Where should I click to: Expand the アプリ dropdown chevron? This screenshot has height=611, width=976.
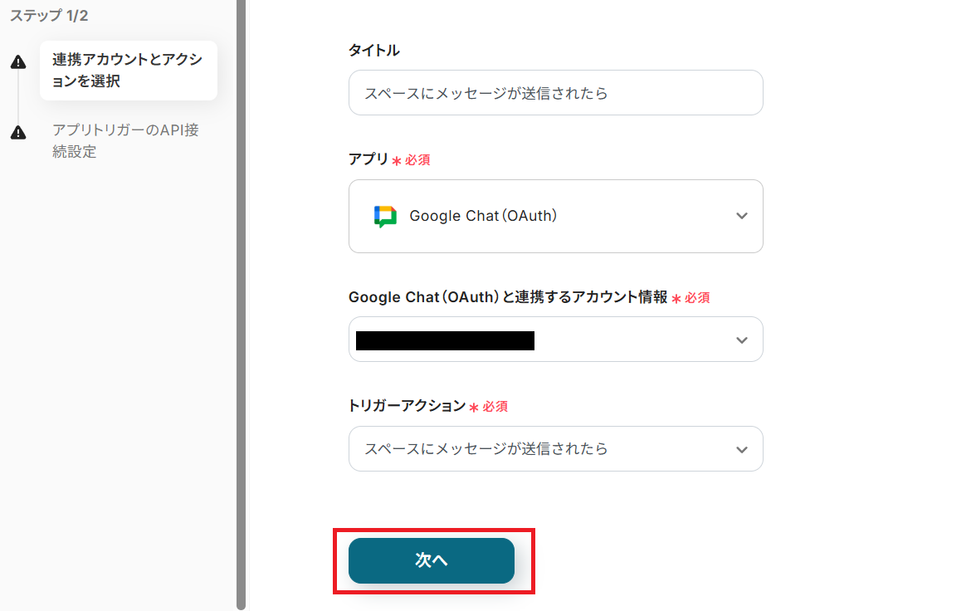[x=741, y=216]
